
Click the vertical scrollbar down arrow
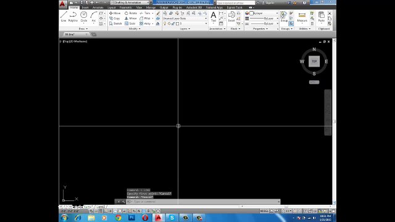335,202
